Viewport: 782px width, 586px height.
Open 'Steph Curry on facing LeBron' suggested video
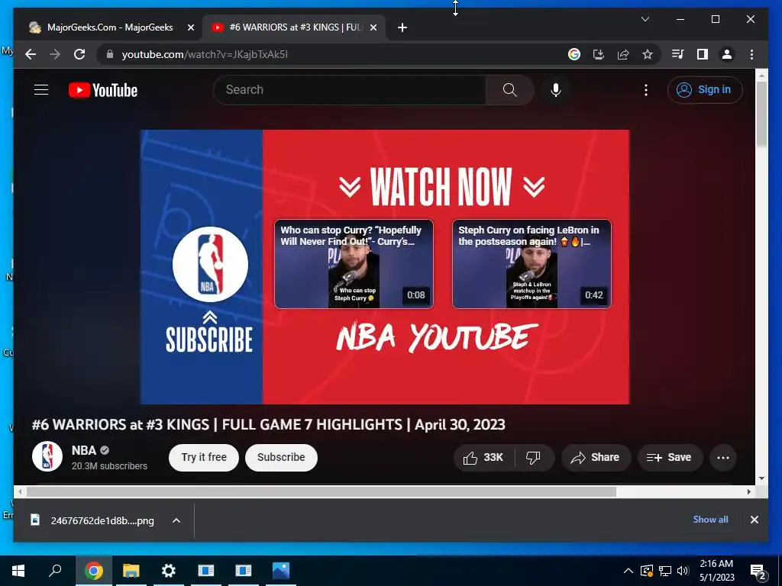(x=532, y=263)
